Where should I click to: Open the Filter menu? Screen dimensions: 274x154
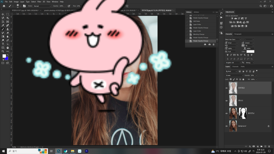click(x=39, y=2)
